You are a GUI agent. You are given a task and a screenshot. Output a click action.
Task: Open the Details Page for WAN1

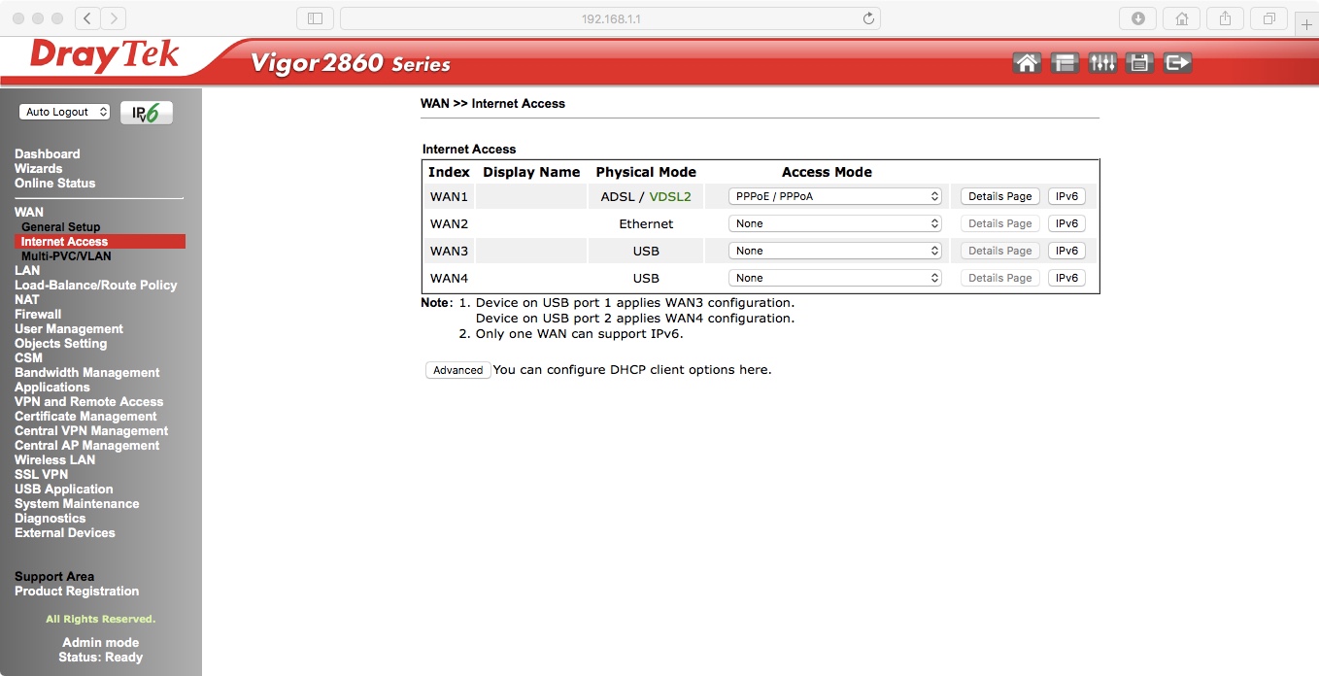(x=998, y=195)
